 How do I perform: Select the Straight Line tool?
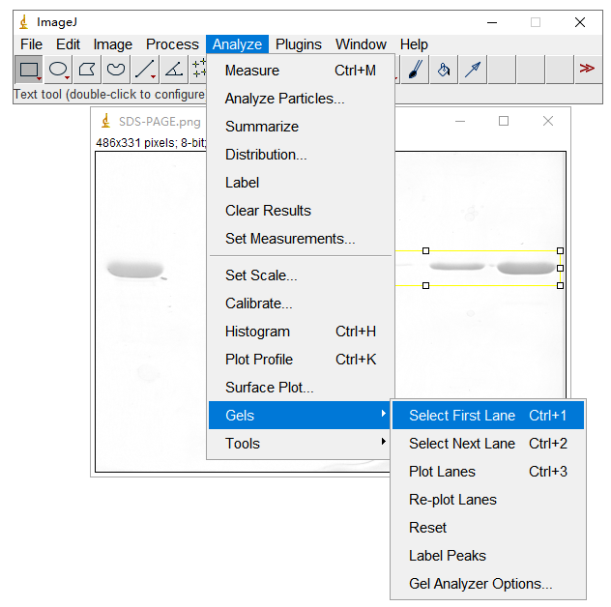pyautogui.click(x=145, y=69)
